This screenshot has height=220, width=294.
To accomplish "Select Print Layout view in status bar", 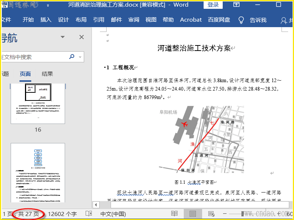I will 193,214.
